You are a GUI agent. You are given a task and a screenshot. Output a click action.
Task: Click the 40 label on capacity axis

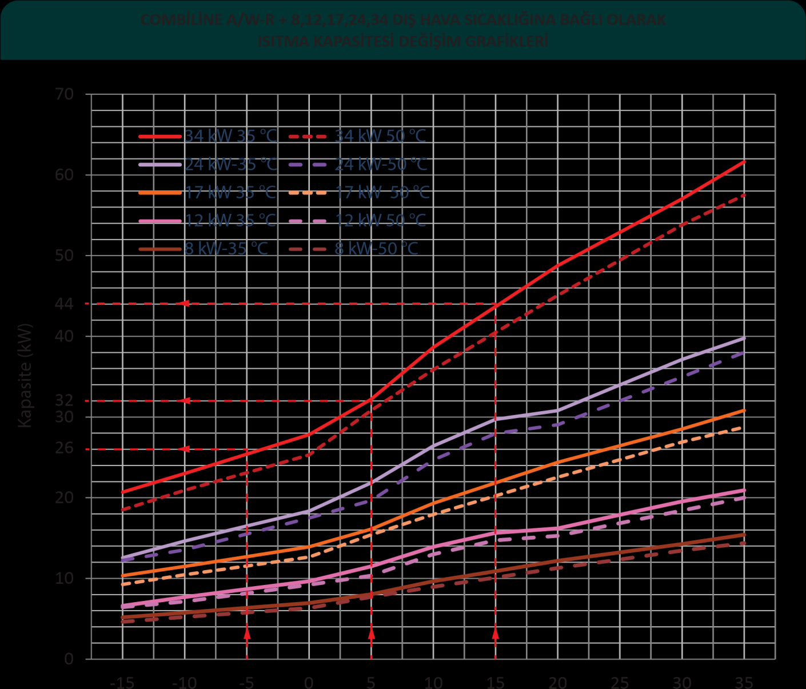(65, 336)
